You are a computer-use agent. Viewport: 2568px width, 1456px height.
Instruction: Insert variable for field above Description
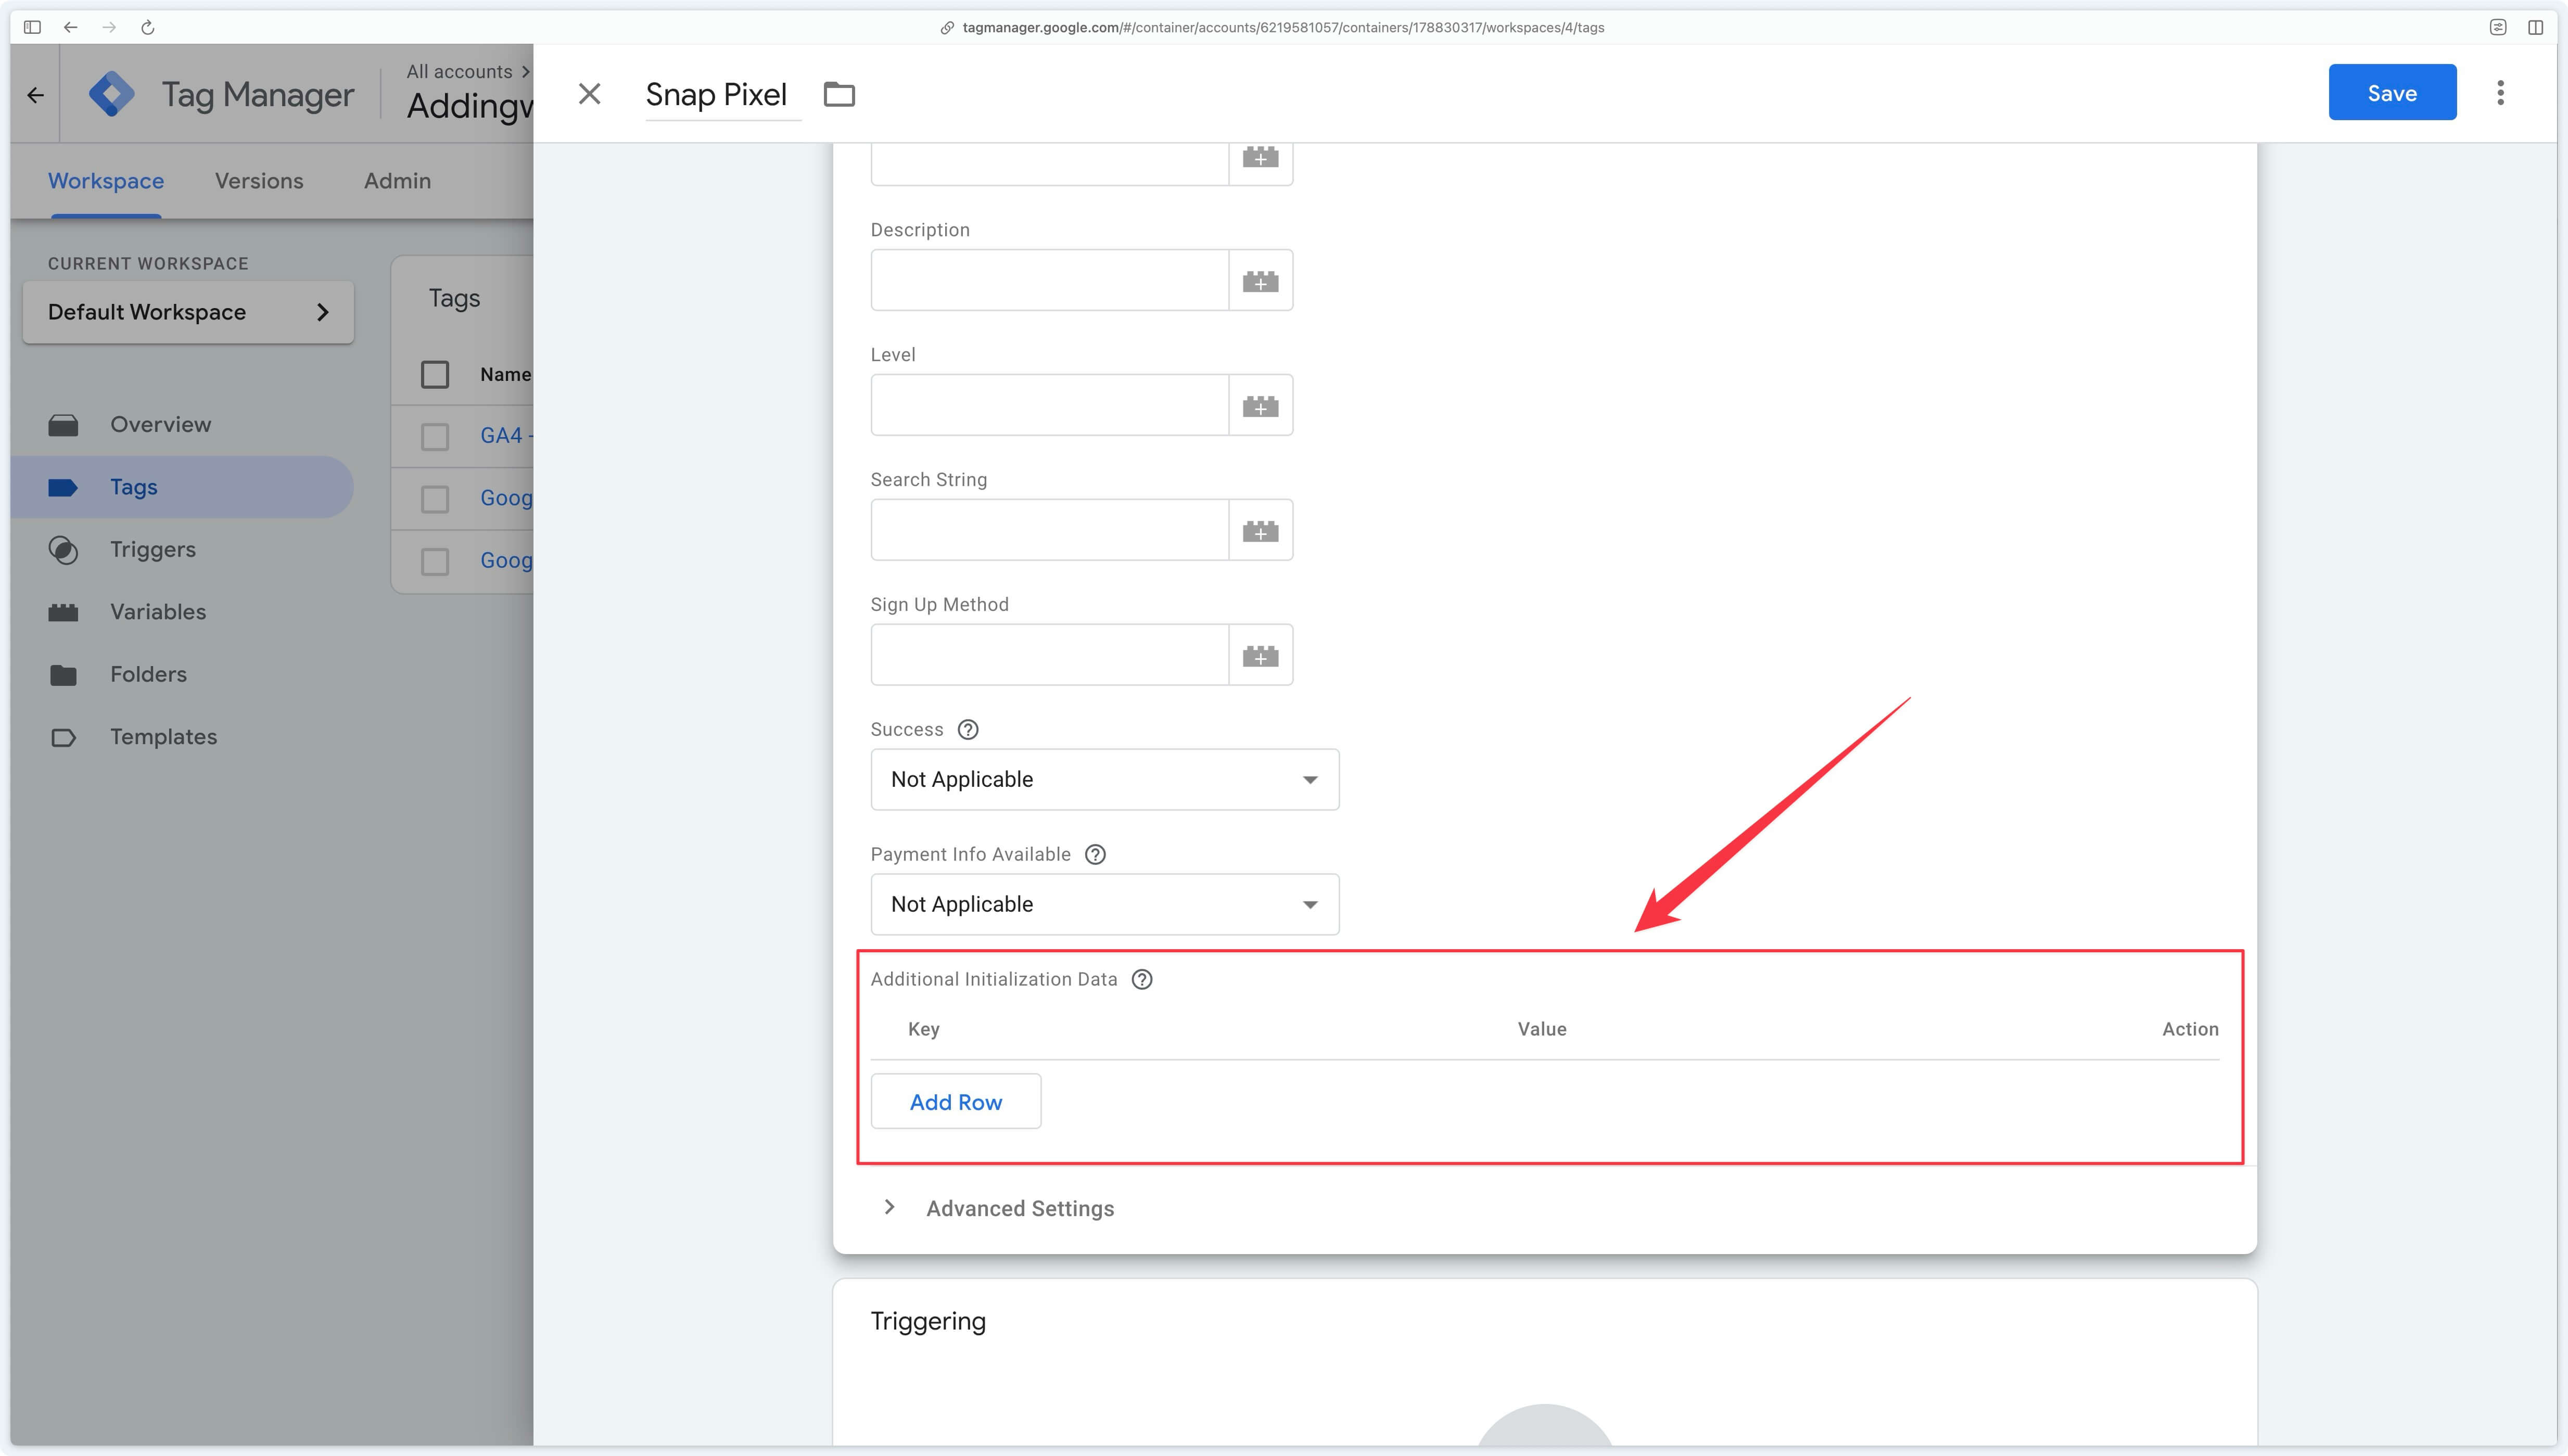tap(1260, 160)
